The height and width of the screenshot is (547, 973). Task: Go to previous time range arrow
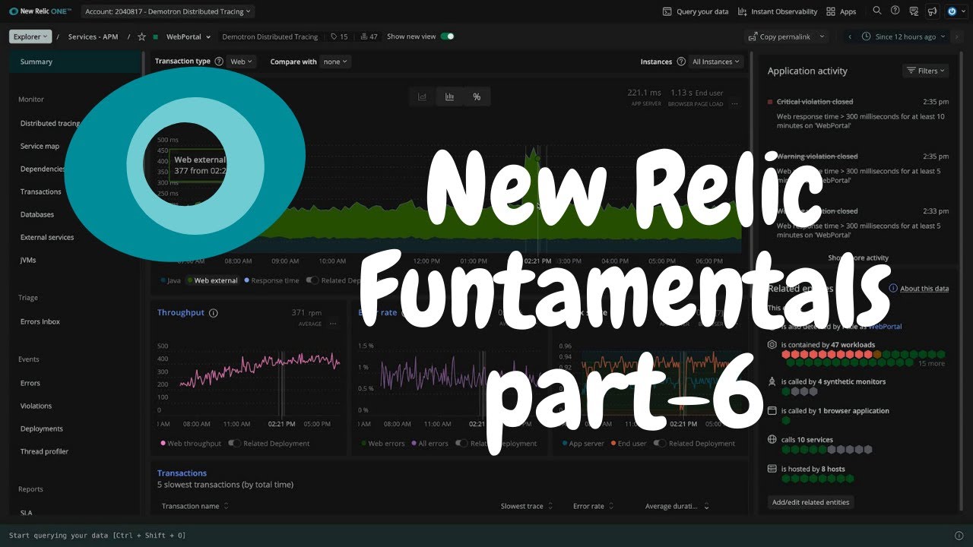(x=850, y=36)
